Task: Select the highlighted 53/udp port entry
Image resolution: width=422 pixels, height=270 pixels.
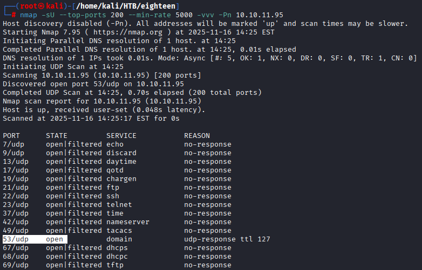Action: tap(16, 239)
